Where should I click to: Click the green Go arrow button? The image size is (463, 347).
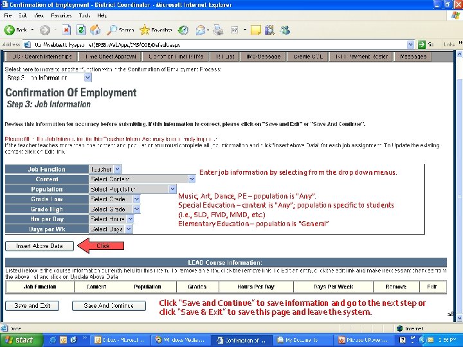[x=422, y=45]
